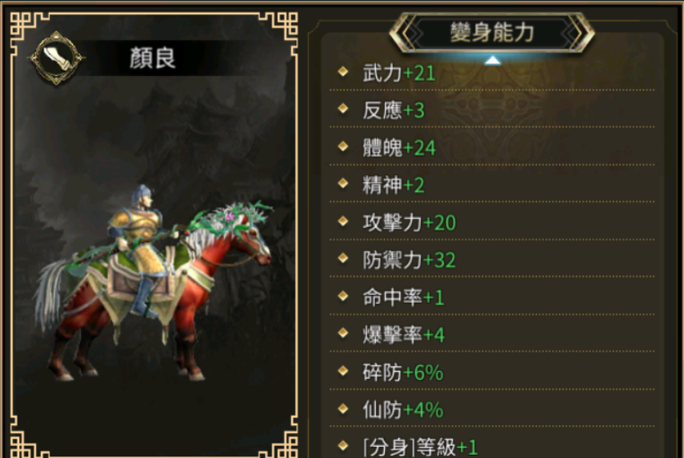Select the mounted warrior character thumbnail
Viewport: 684px width, 458px height.
[x=153, y=282]
